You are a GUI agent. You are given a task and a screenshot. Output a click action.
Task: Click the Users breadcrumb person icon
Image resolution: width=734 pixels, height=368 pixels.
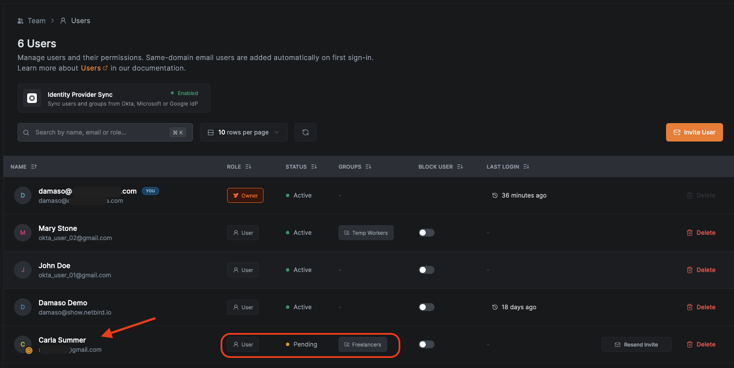(x=63, y=21)
